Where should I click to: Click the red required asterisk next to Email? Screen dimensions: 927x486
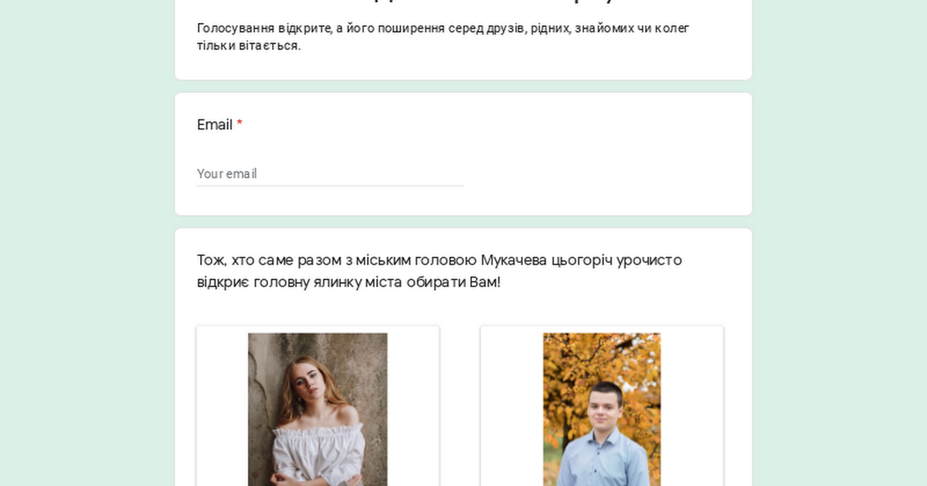point(239,124)
